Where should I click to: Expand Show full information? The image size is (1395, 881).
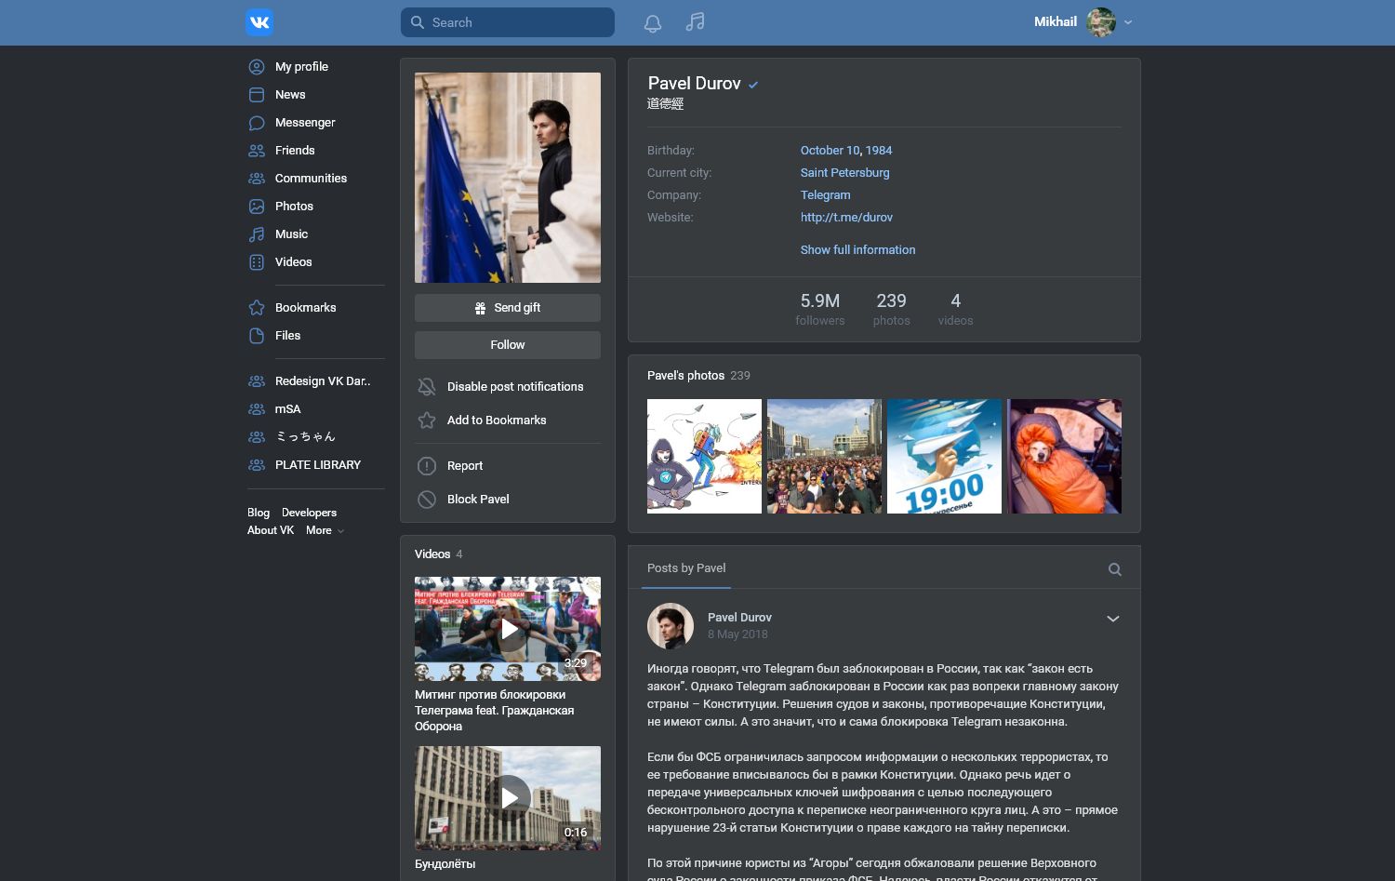tap(857, 250)
